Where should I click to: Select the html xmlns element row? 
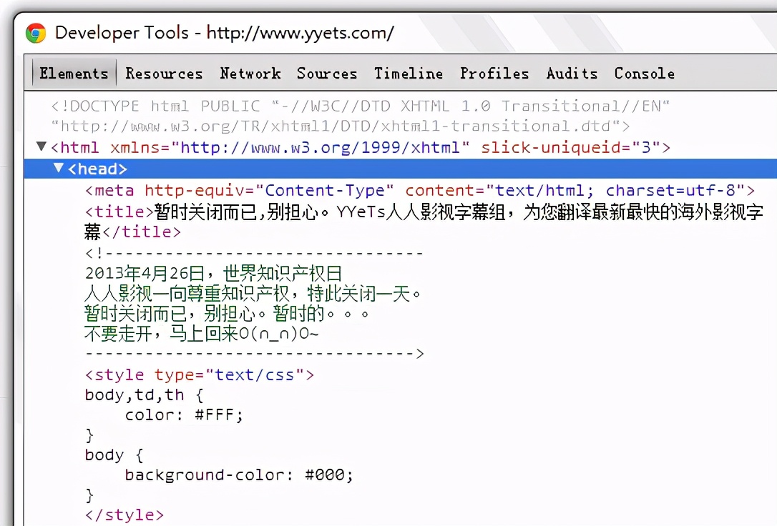coord(361,147)
